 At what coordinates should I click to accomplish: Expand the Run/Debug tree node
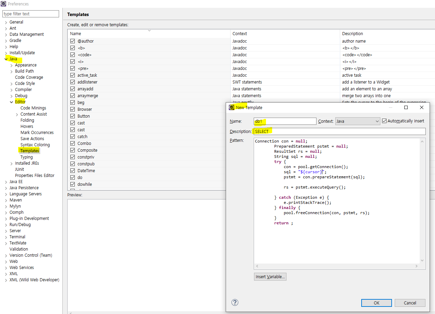tap(6, 225)
